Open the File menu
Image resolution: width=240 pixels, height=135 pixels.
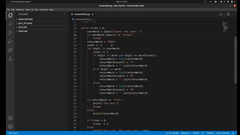pos(8,10)
